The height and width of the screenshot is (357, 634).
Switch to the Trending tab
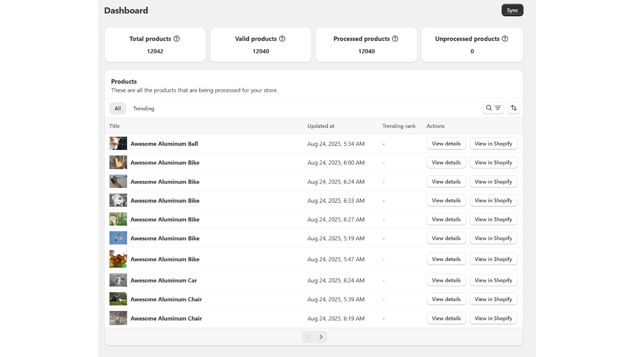(x=143, y=109)
